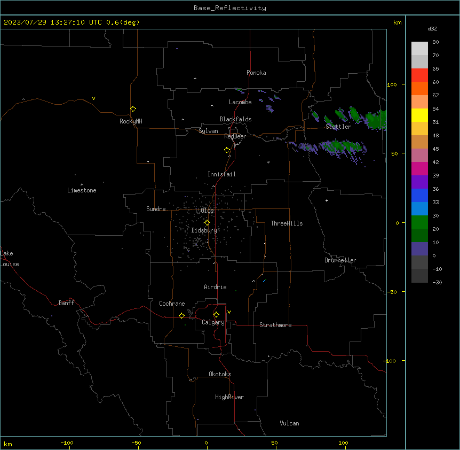This screenshot has height=450, width=460.
Task: Choose the light gray 80-70 dBZ swatch
Action: point(419,49)
